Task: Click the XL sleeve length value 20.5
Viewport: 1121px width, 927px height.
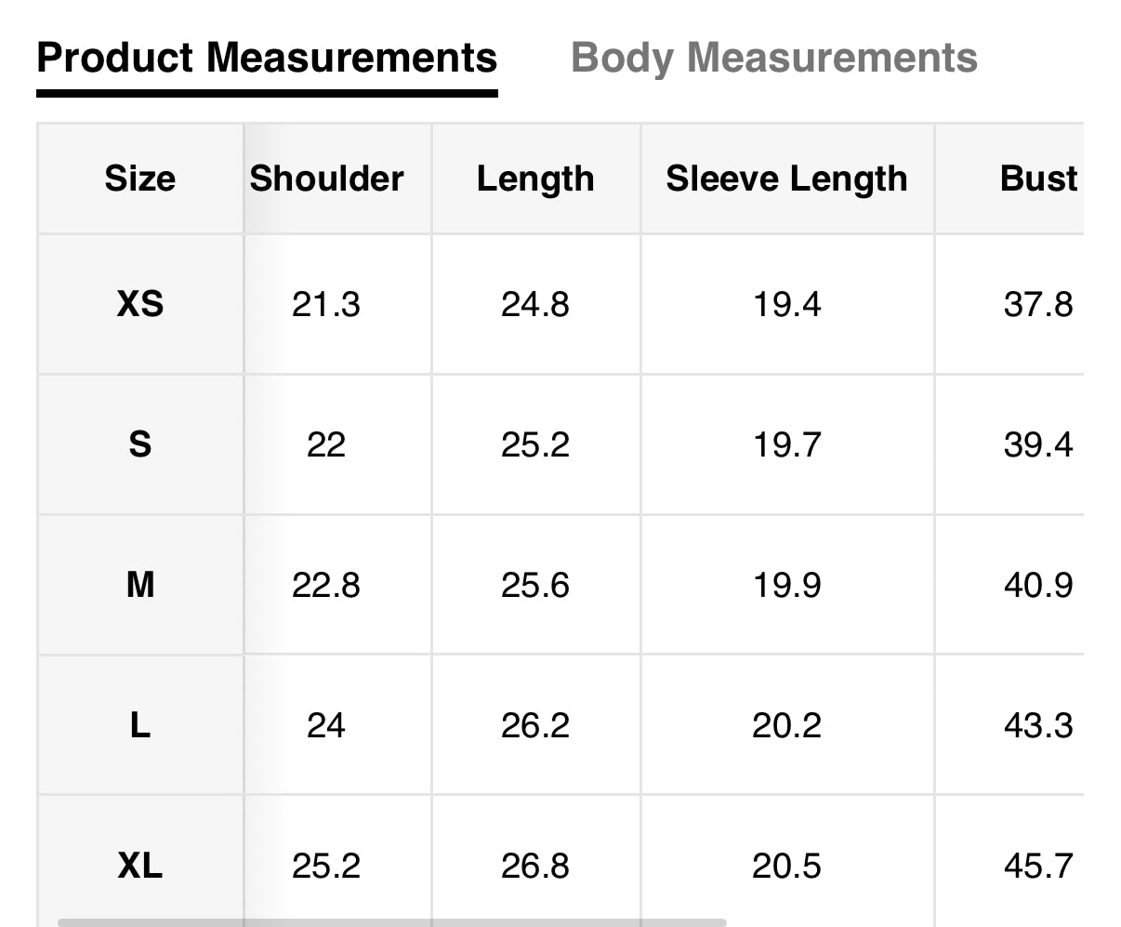Action: tap(786, 866)
